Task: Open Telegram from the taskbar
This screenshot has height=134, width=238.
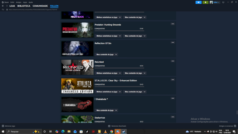Action: pos(118,132)
